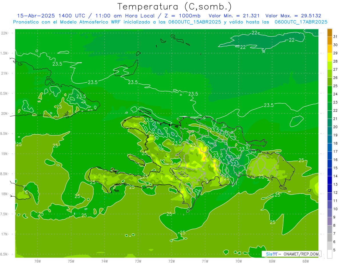The width and height of the screenshot is (343, 265).
Task: Click the 72W longitude axis label
Action: (x=171, y=261)
